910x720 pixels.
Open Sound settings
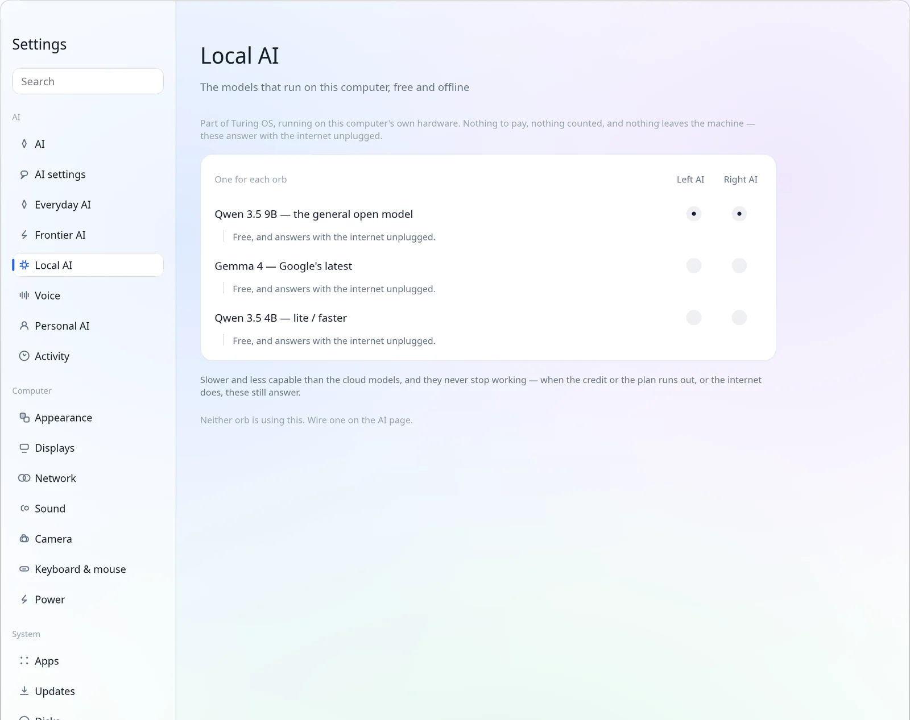point(88,509)
